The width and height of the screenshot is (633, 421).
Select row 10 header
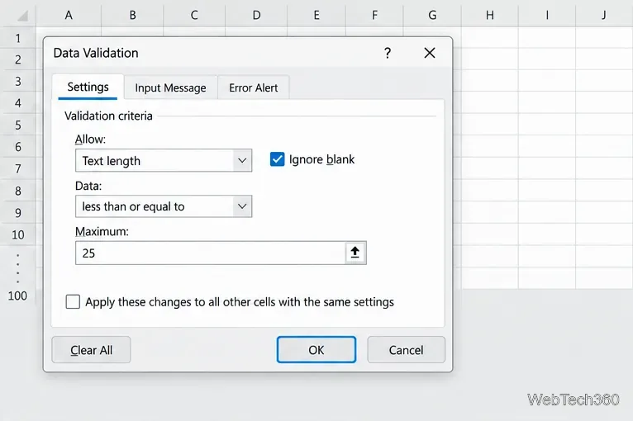click(18, 234)
